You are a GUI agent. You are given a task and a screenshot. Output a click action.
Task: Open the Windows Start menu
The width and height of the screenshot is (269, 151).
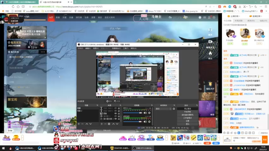point(3,148)
